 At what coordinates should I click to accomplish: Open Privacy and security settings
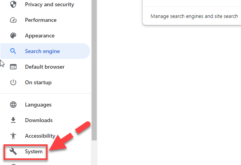pos(50,4)
